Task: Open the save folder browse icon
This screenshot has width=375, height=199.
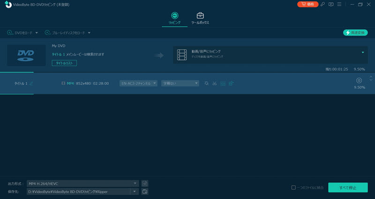Action: (x=145, y=192)
